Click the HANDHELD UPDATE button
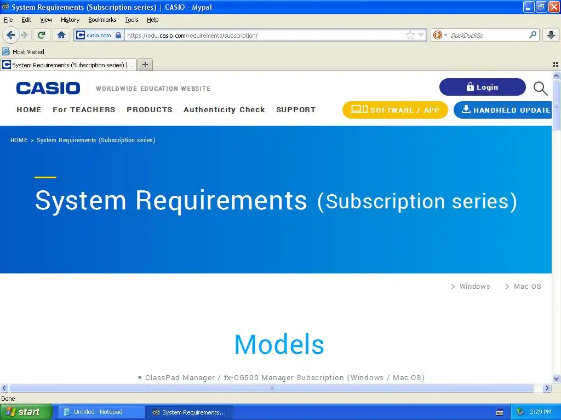 tap(503, 109)
